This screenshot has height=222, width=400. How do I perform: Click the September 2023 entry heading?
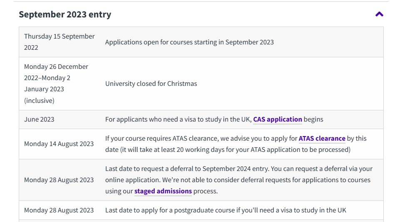pyautogui.click(x=65, y=15)
